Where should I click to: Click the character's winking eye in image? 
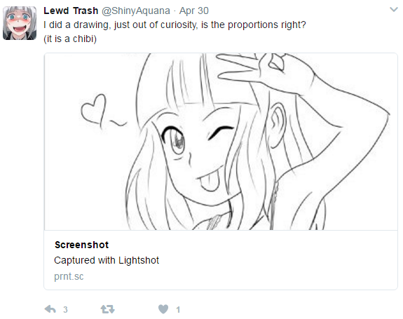point(220,133)
